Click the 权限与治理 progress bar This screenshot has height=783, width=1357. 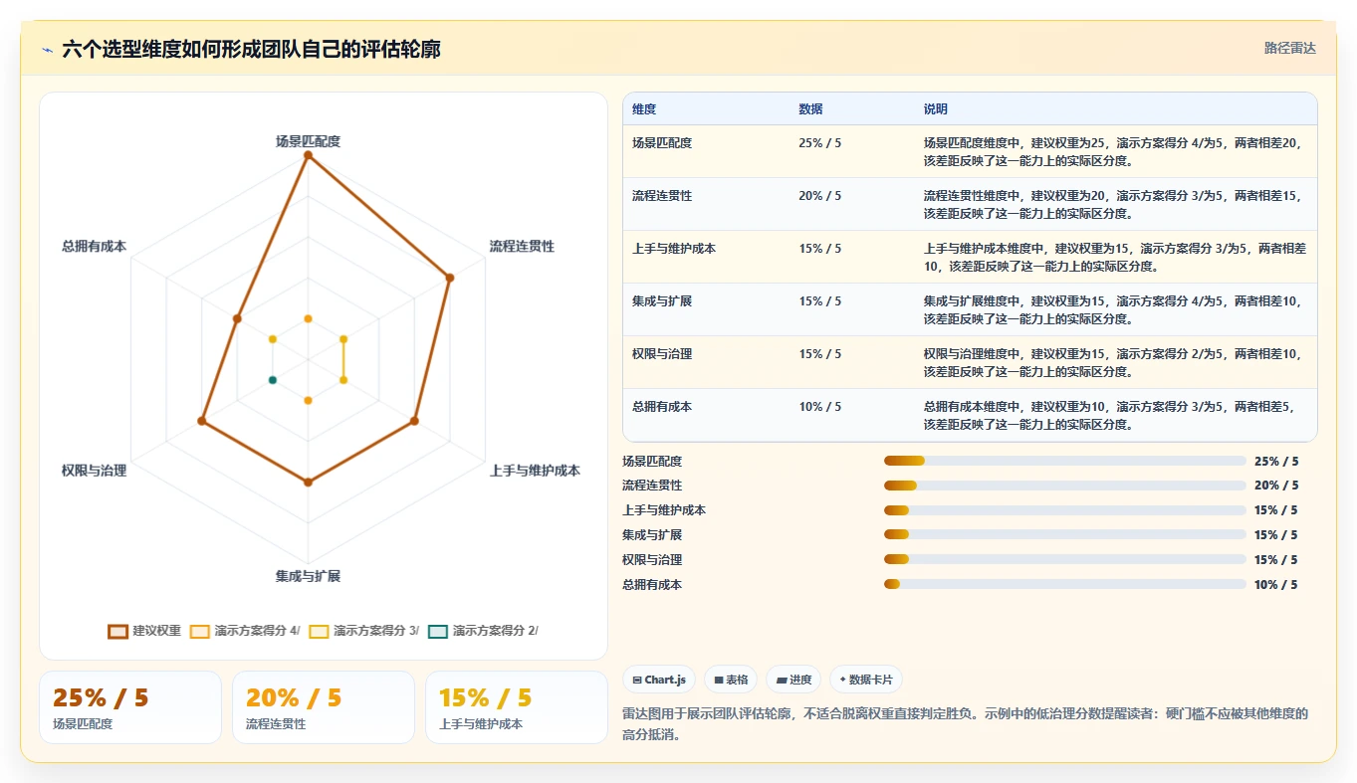click(x=1065, y=559)
